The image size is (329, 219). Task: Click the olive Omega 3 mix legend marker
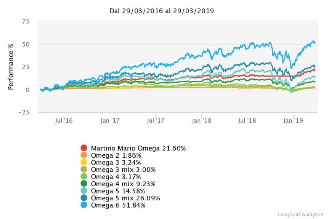point(84,169)
